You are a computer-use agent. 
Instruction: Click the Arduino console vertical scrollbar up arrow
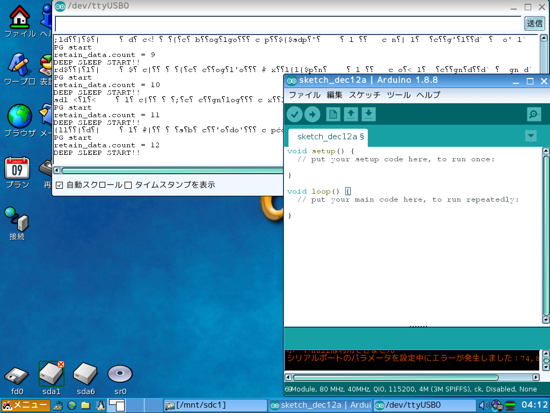point(546,353)
